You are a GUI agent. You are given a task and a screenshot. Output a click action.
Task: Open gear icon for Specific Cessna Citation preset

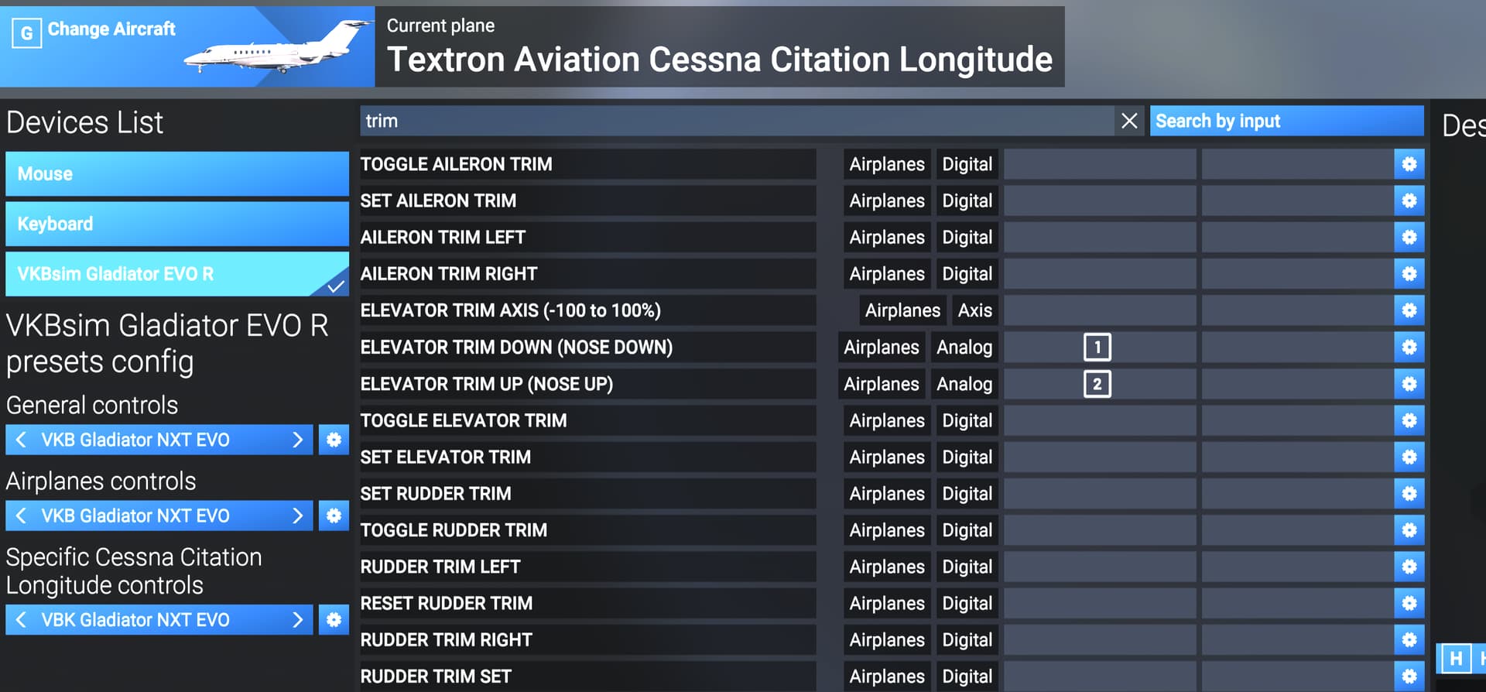334,620
